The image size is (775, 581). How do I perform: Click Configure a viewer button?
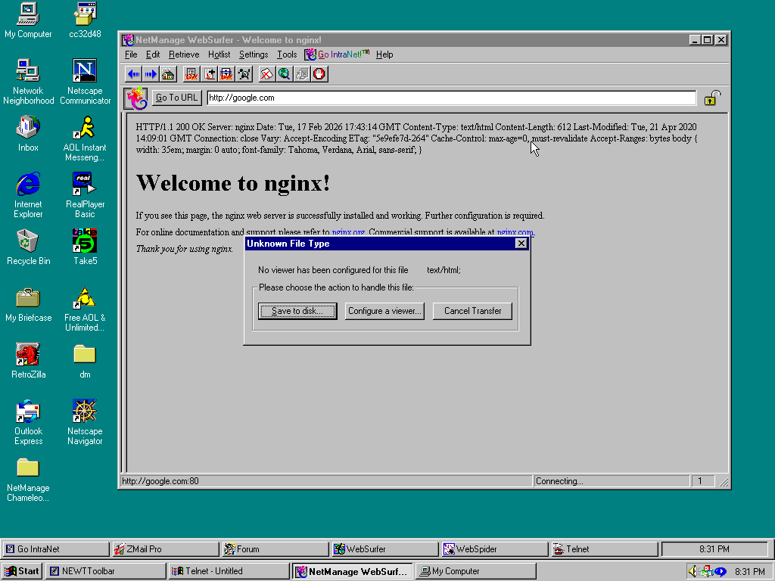click(384, 311)
